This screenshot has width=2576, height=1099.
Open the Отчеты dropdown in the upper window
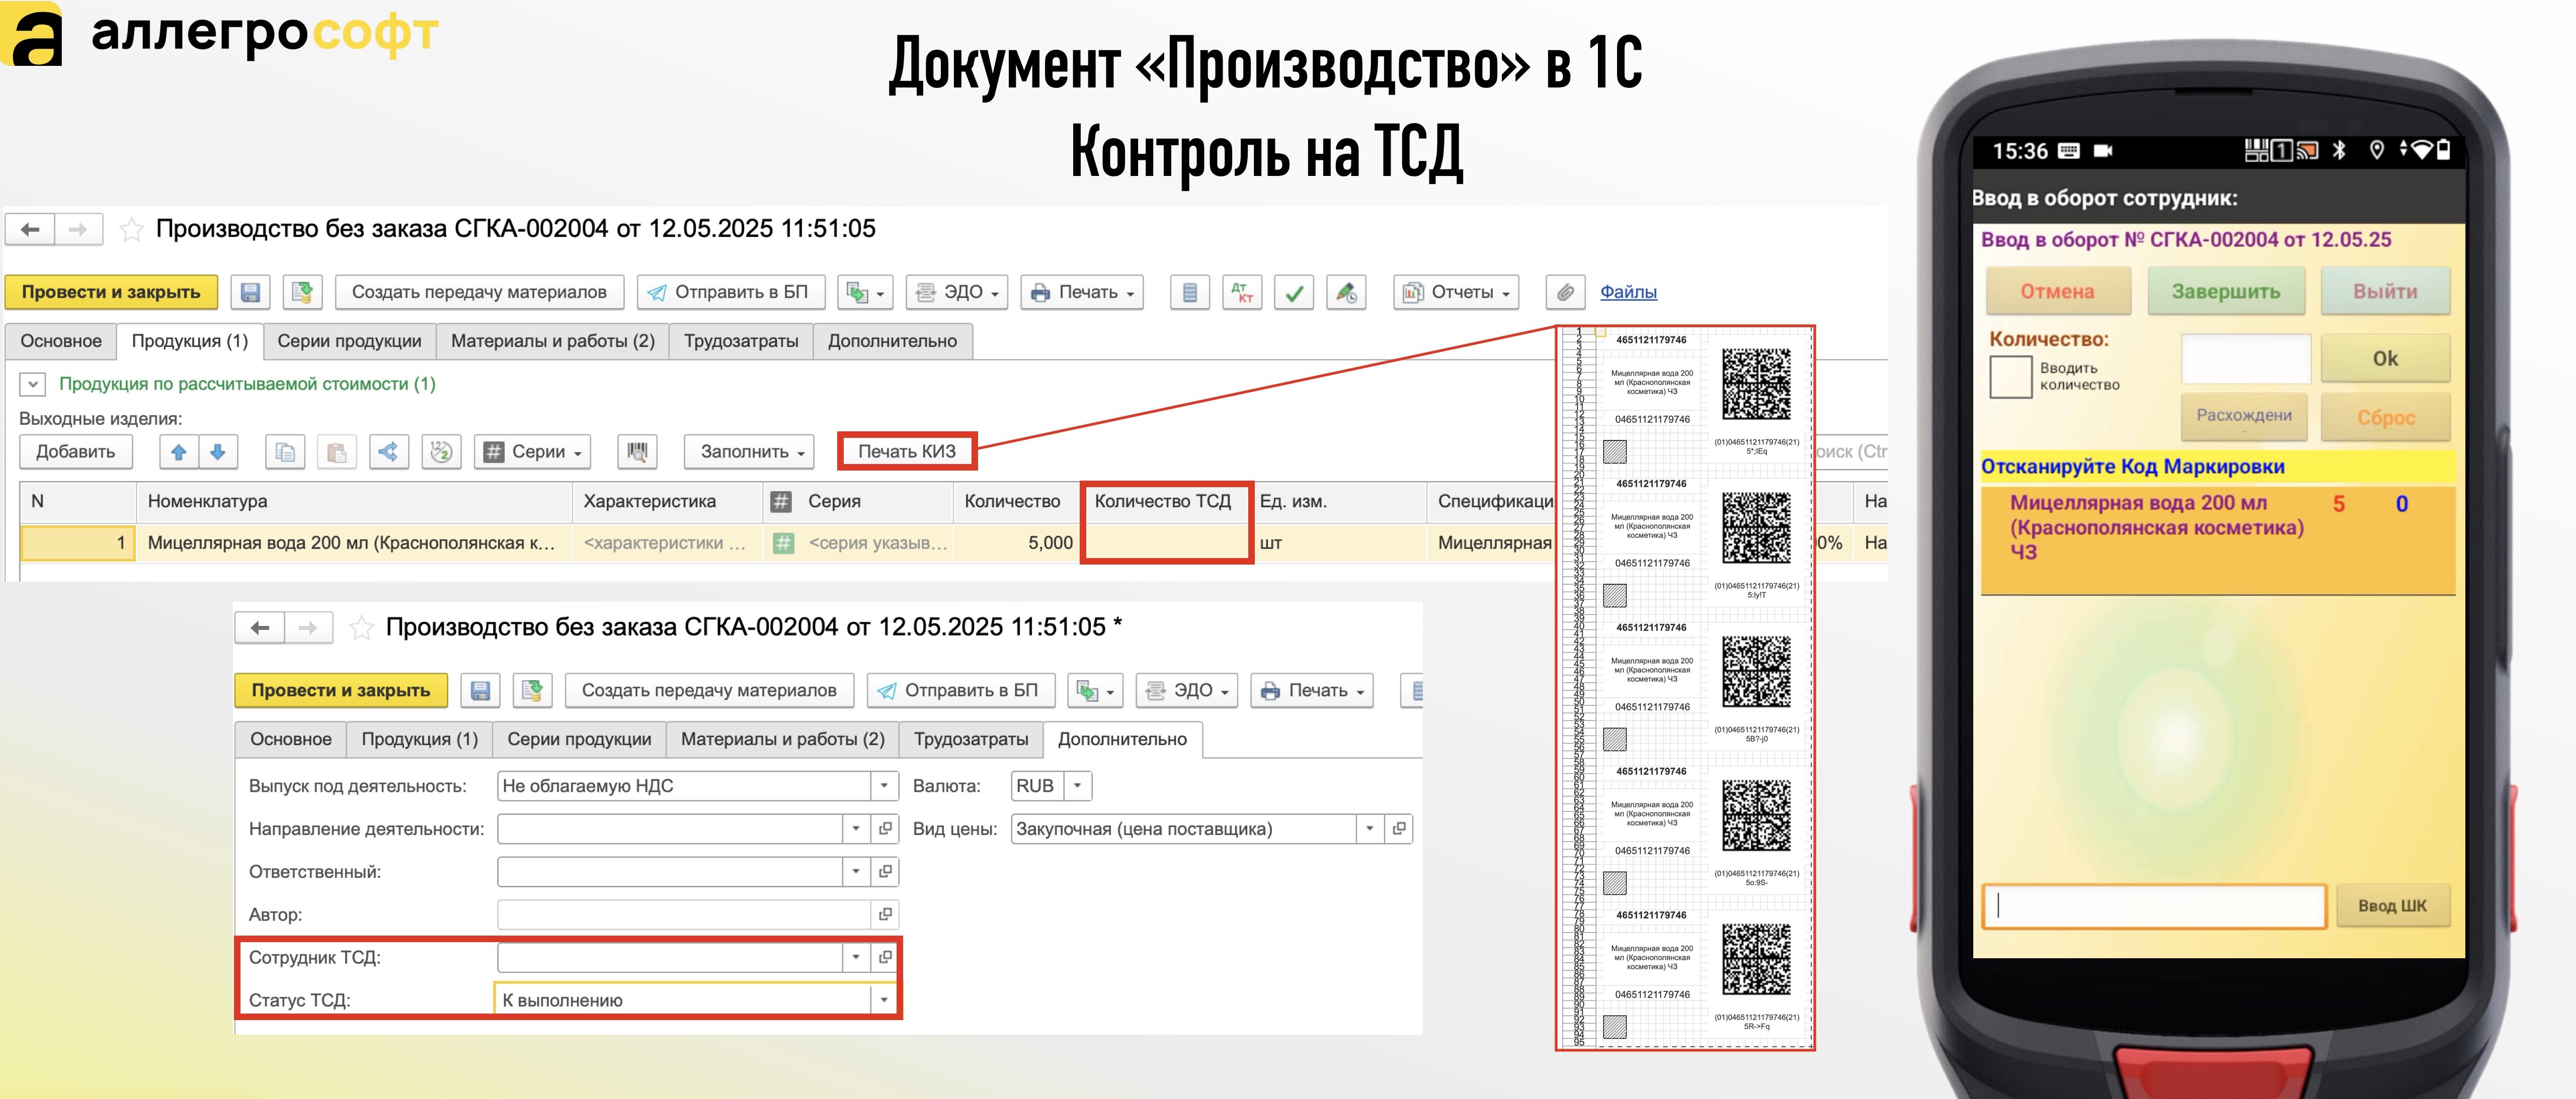click(1456, 292)
